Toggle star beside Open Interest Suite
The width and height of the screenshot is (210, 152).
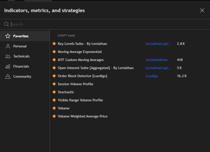pyautogui.click(x=54, y=68)
